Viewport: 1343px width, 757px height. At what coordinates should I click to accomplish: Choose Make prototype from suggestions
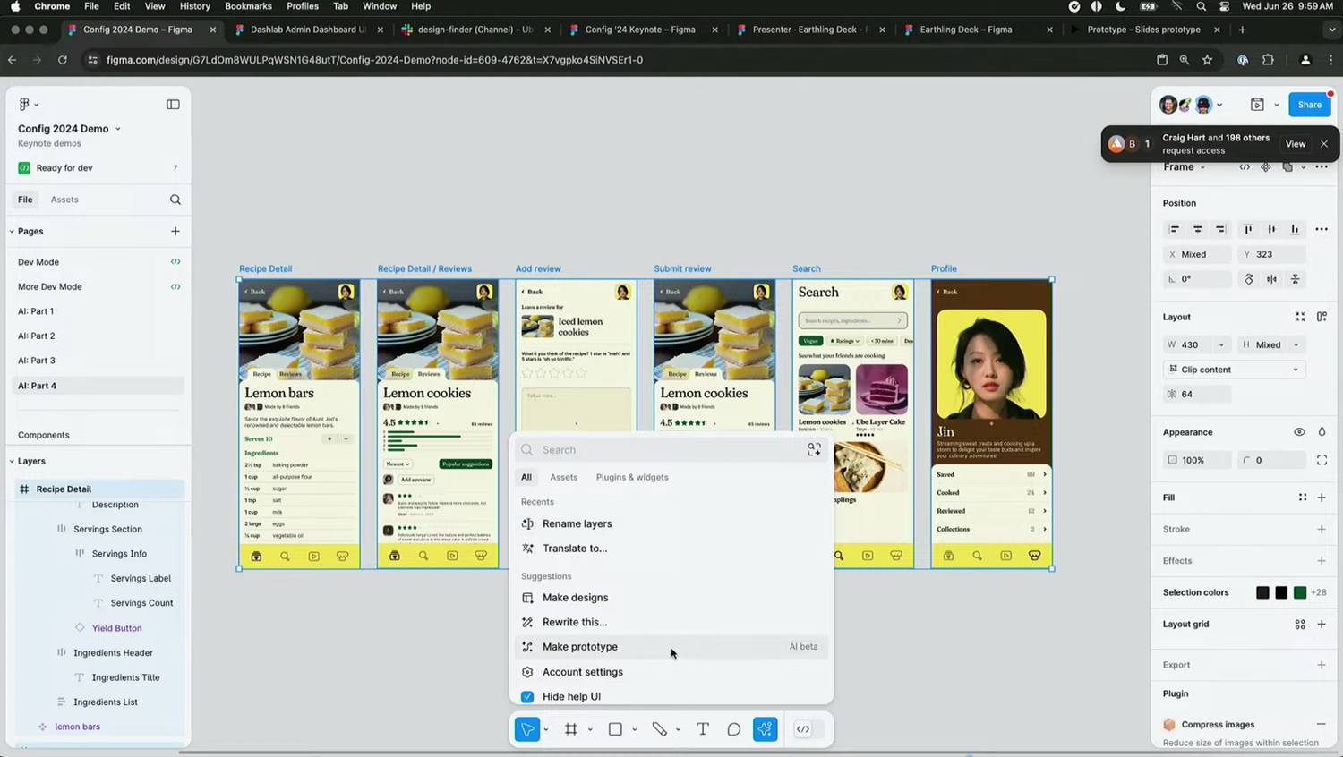pos(580,647)
